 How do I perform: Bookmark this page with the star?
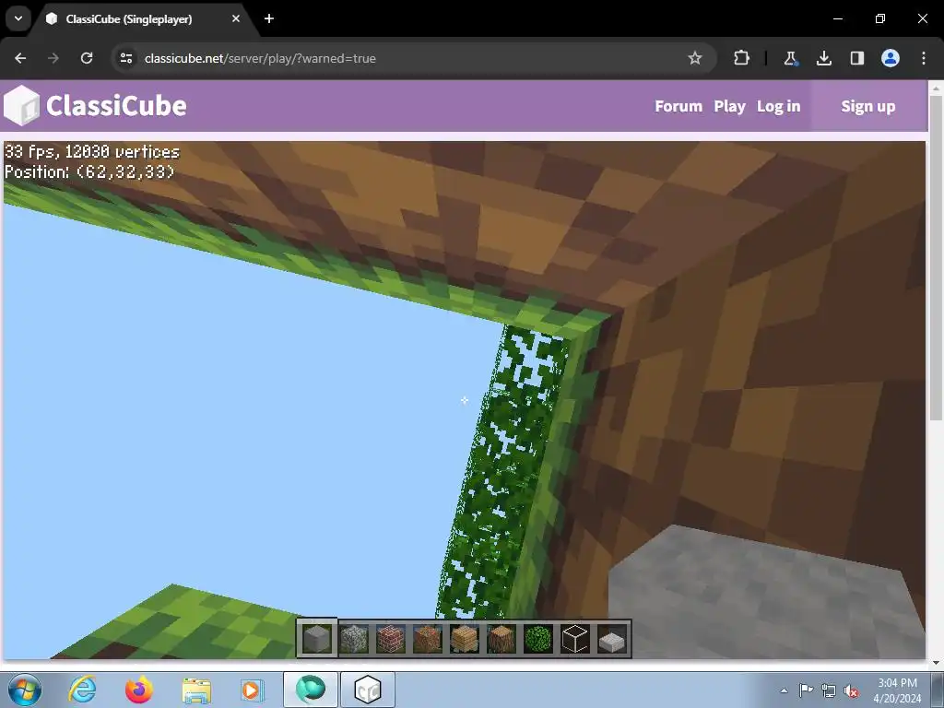(x=695, y=58)
